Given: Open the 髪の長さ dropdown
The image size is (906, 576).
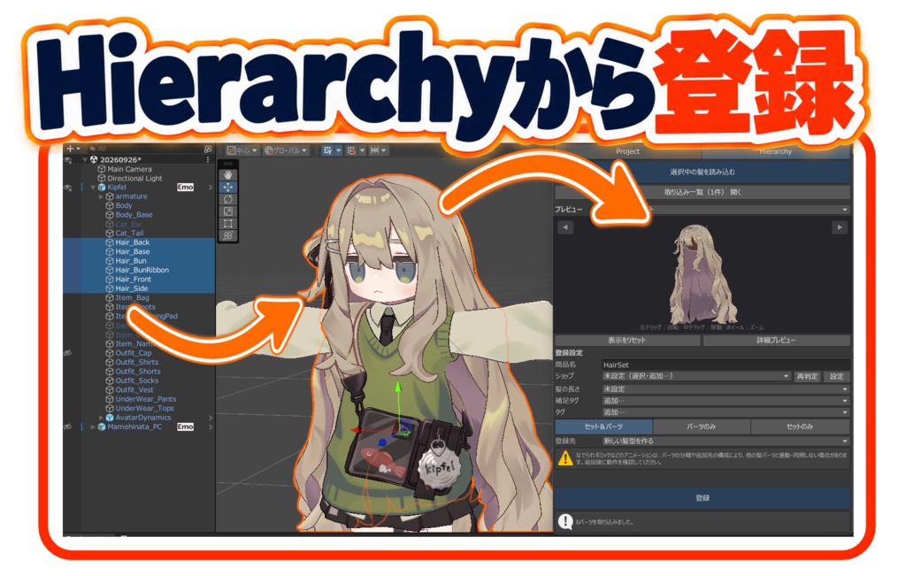Looking at the screenshot, I should tap(726, 388).
